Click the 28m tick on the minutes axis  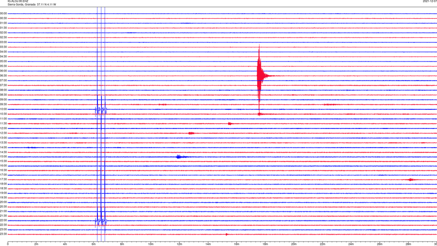click(408, 244)
